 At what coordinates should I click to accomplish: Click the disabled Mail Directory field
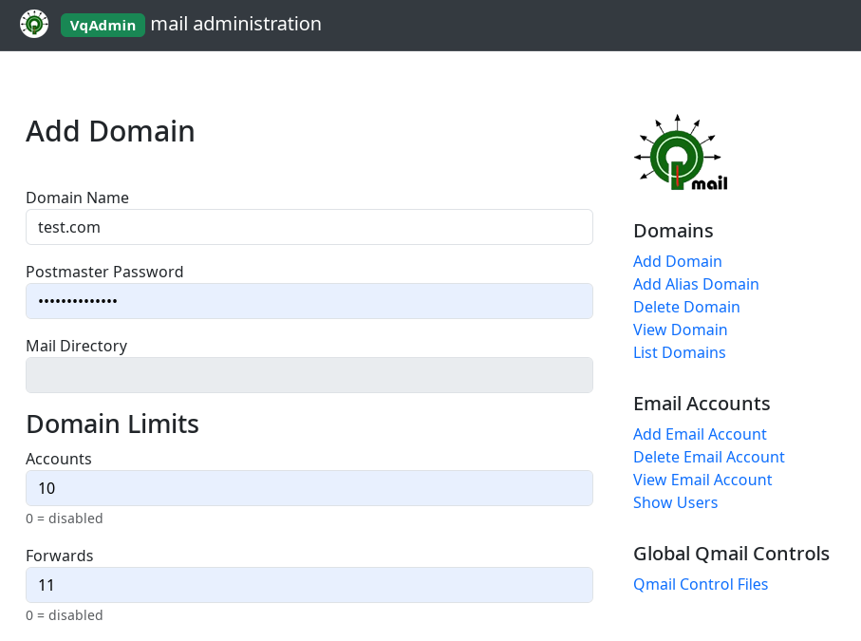[x=309, y=375]
